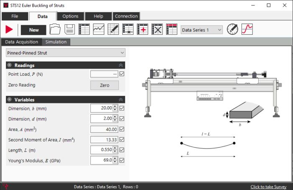Increase Length L with the up arrow
Viewport: 293px width, 190px height.
point(115,148)
